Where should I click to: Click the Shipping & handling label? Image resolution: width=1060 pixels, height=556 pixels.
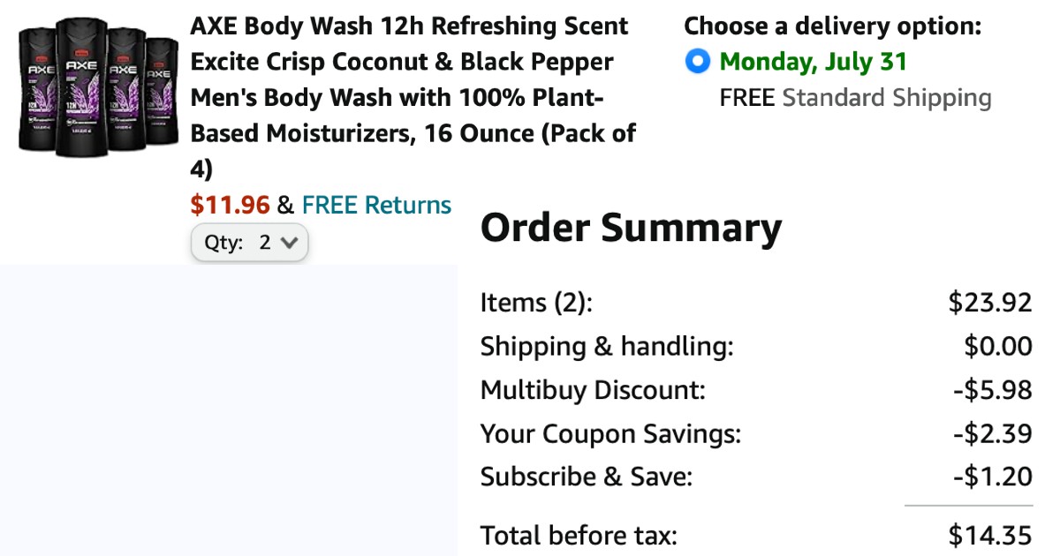(607, 347)
